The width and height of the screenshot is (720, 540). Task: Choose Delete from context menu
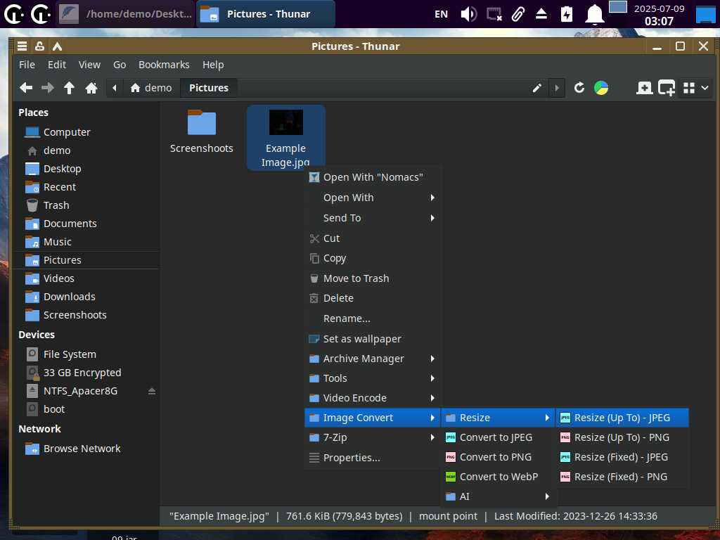pyautogui.click(x=373, y=298)
